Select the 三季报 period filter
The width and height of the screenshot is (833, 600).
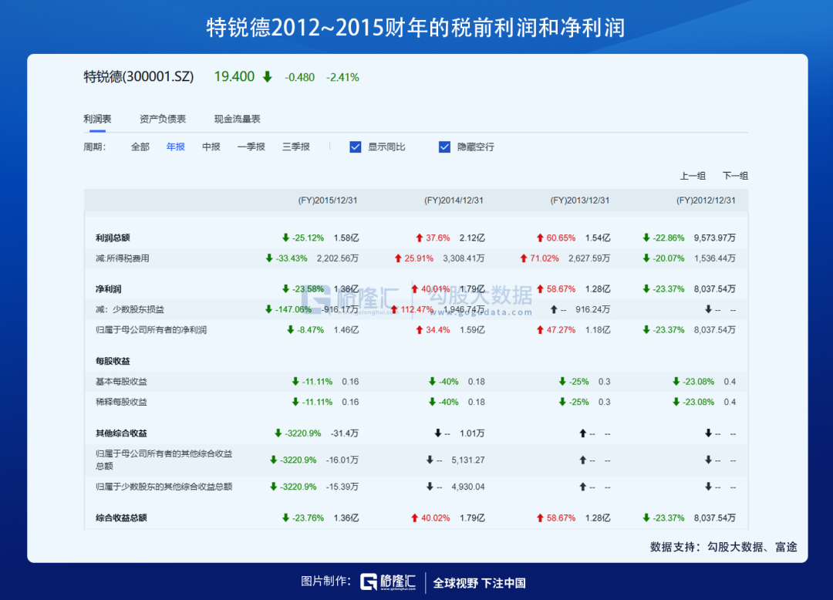(296, 147)
